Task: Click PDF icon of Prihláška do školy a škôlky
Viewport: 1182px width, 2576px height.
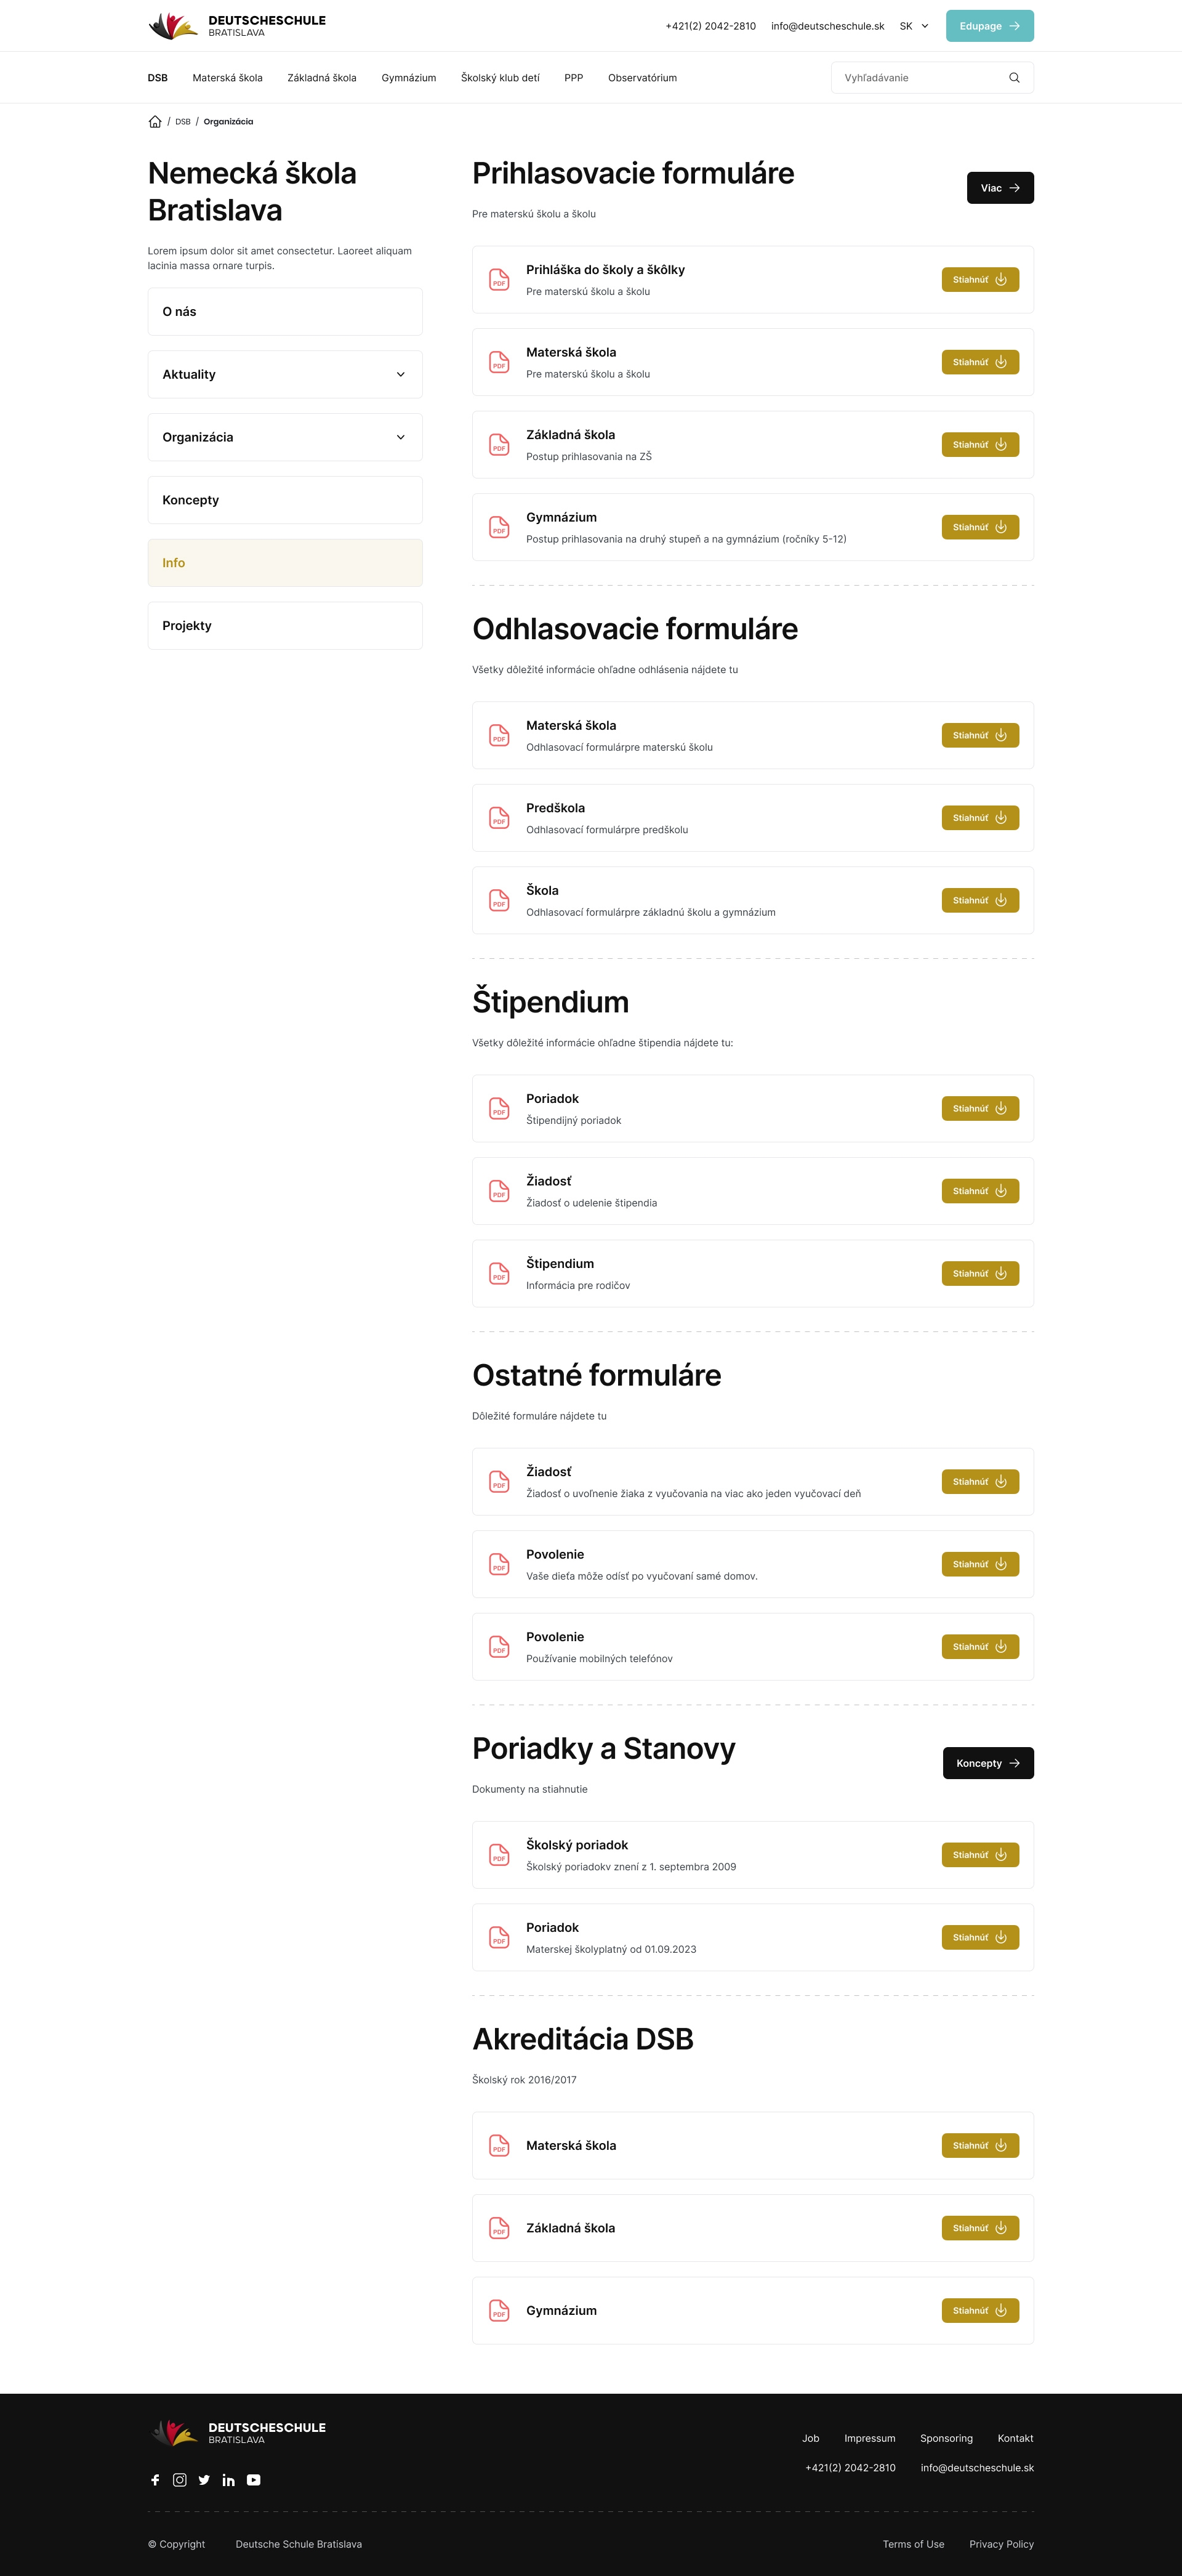Action: [x=499, y=280]
